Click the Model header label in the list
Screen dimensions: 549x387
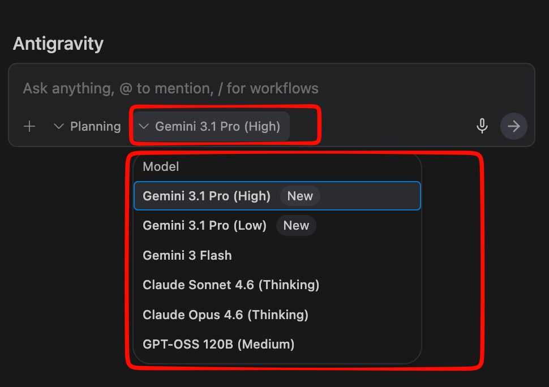161,166
